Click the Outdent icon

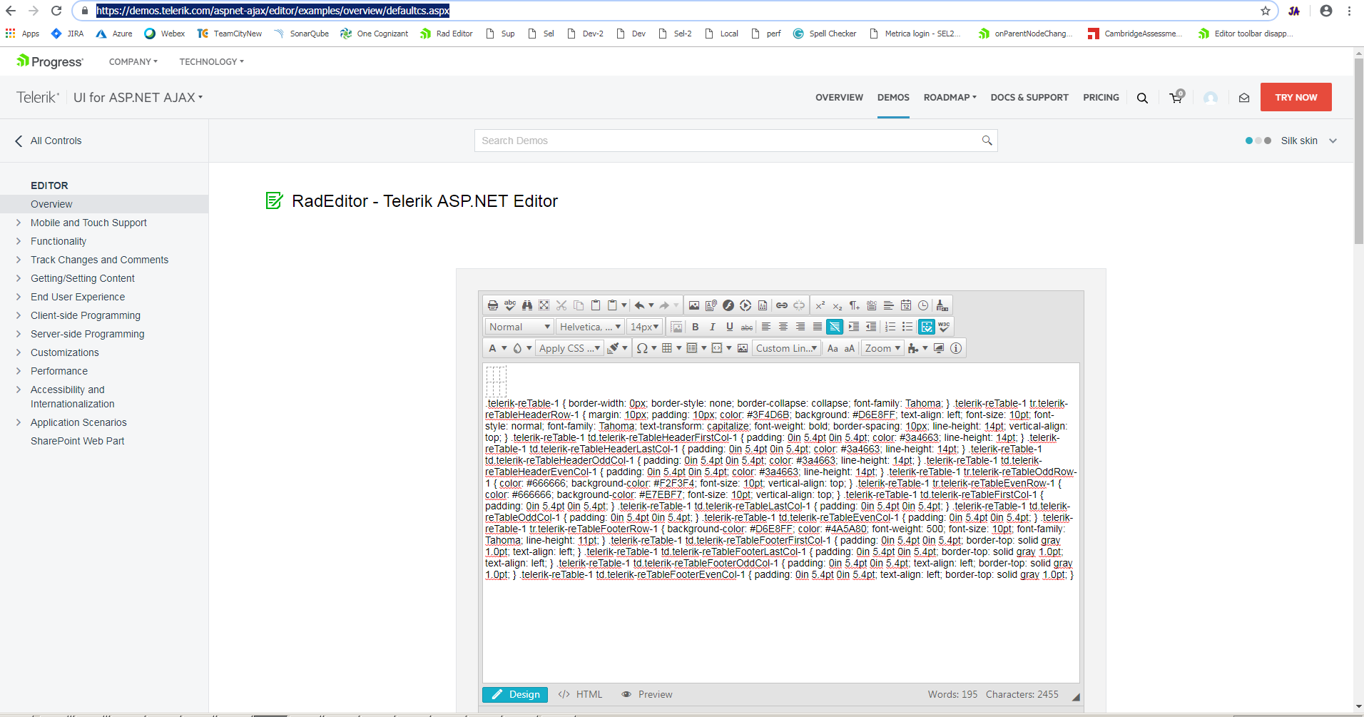tap(871, 327)
